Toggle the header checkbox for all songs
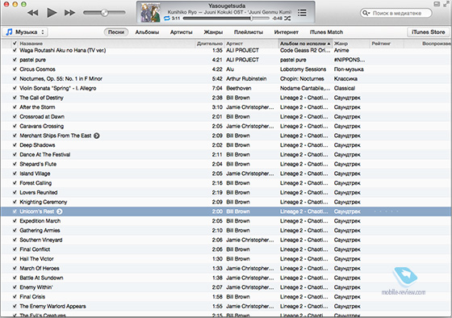452x318 pixels. pos(15,44)
